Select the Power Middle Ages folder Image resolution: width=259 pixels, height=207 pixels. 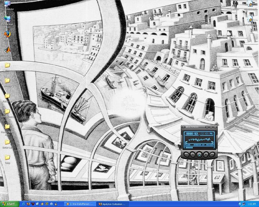[7, 130]
